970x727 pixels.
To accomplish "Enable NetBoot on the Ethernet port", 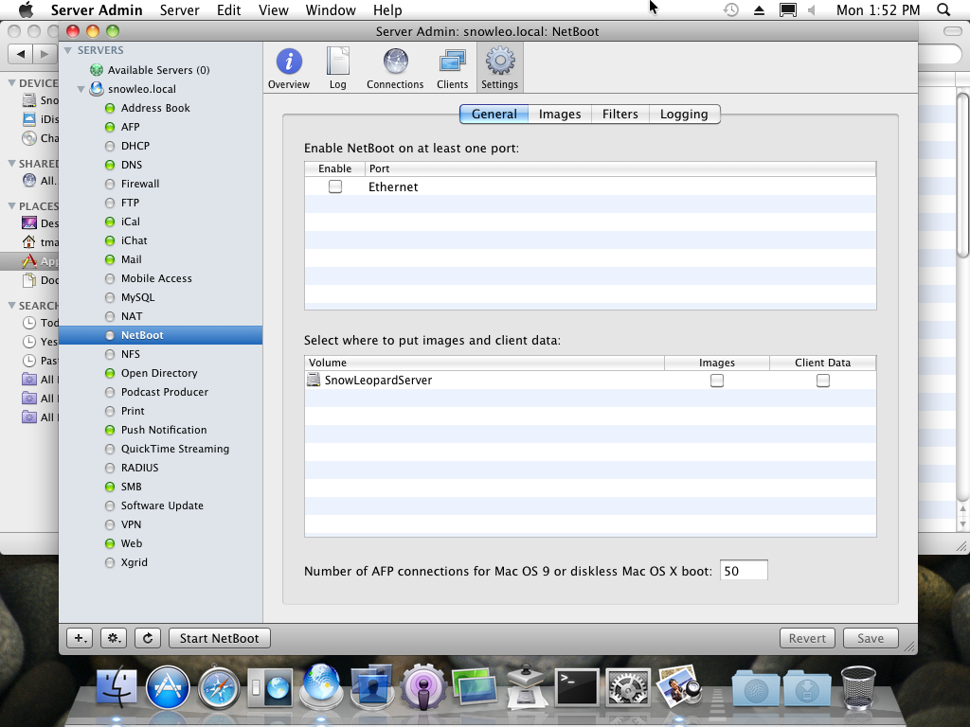I will click(x=335, y=186).
